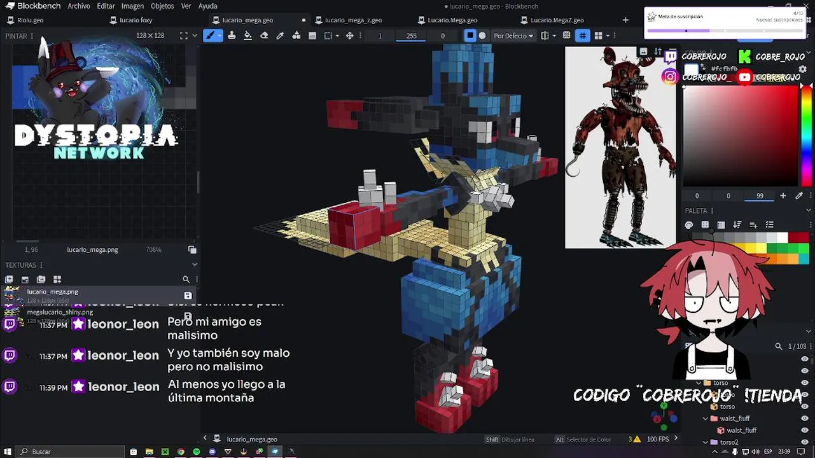The image size is (815, 458).
Task: Open the Por Defecto blend mode dropdown
Action: click(x=513, y=36)
